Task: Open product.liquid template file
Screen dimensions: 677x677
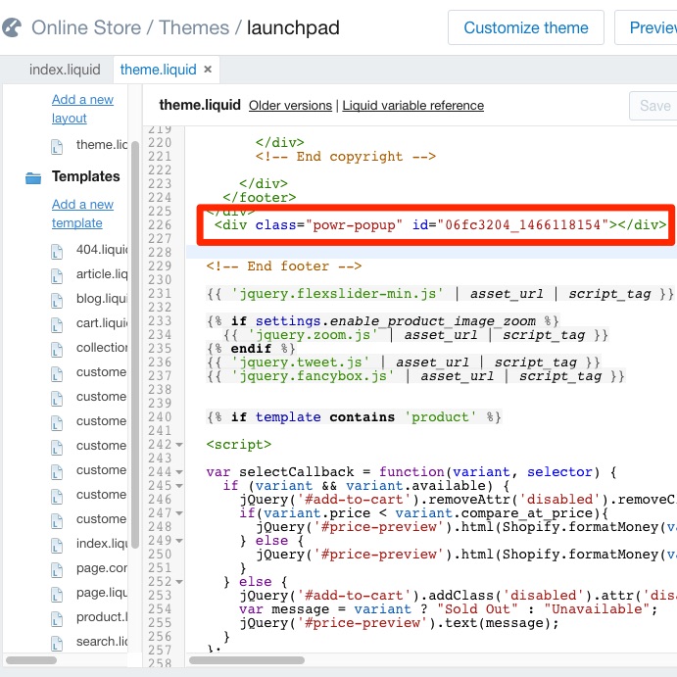Action: point(102,617)
